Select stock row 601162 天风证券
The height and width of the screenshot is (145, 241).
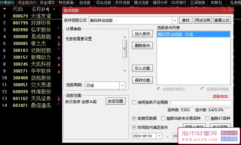(31, 98)
